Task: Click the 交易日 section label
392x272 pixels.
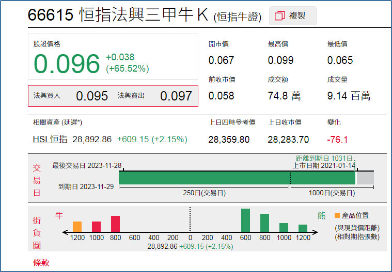Action: point(37,180)
